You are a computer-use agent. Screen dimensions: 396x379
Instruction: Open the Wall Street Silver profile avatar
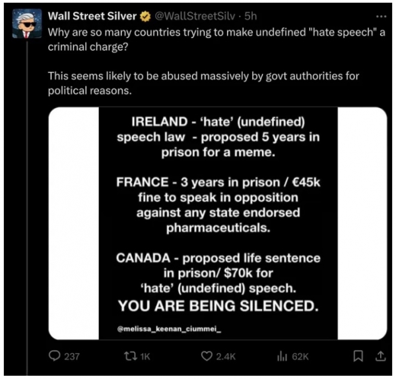click(x=27, y=23)
